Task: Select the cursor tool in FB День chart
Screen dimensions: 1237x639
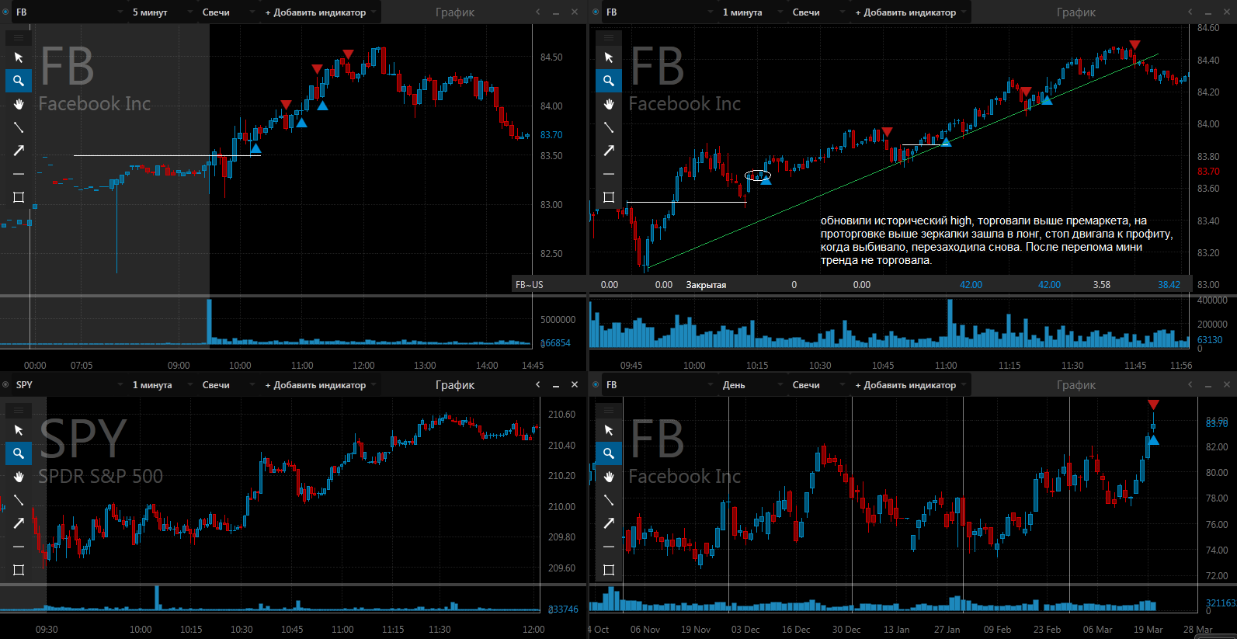Action: pos(609,430)
